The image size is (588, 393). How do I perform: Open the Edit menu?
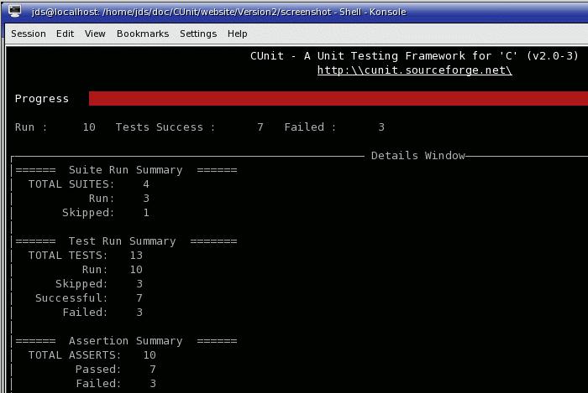pos(65,34)
